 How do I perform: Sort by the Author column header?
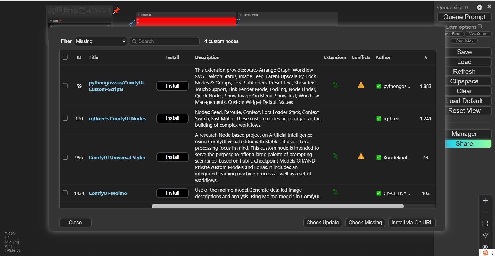(x=383, y=57)
